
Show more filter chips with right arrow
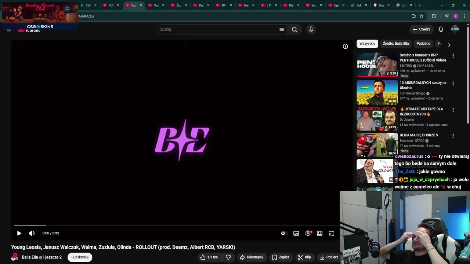pos(449,45)
